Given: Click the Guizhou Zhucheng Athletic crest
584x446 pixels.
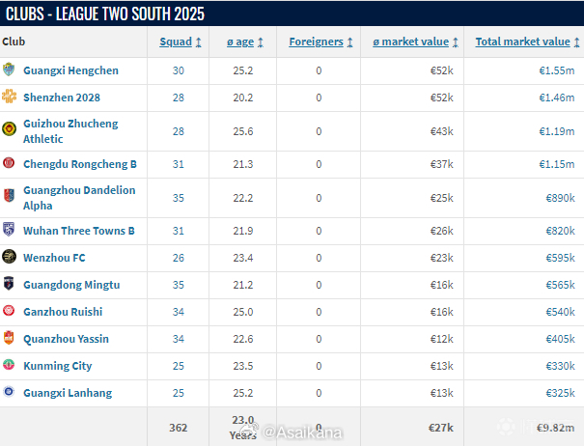Looking at the screenshot, I should [10, 131].
